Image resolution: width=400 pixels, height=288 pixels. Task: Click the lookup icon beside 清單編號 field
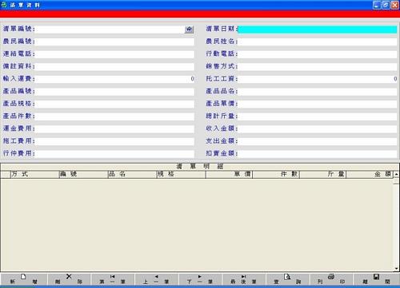pyautogui.click(x=189, y=30)
